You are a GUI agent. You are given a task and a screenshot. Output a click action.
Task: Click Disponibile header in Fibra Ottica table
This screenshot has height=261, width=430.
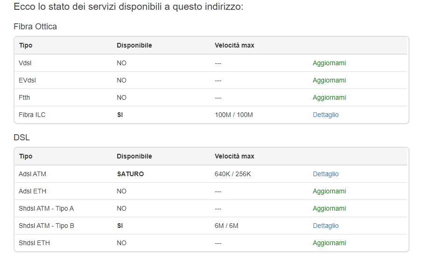[134, 45]
